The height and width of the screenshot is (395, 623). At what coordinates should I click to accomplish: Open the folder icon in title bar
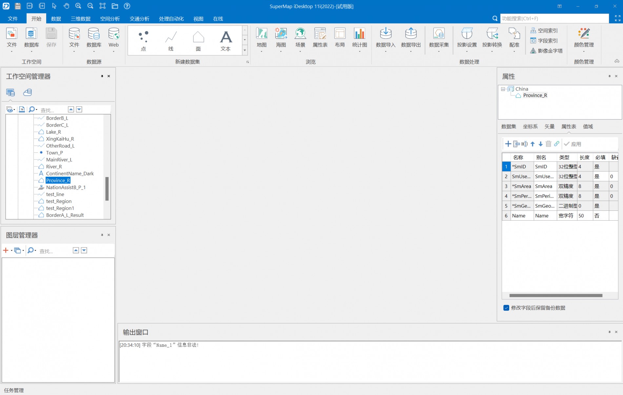115,6
